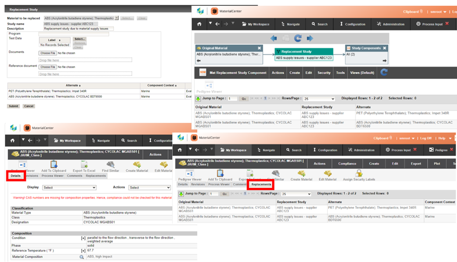The width and height of the screenshot is (457, 262).
Task: Sort by Alternate column in Replacement Study form
Action: coord(73,85)
